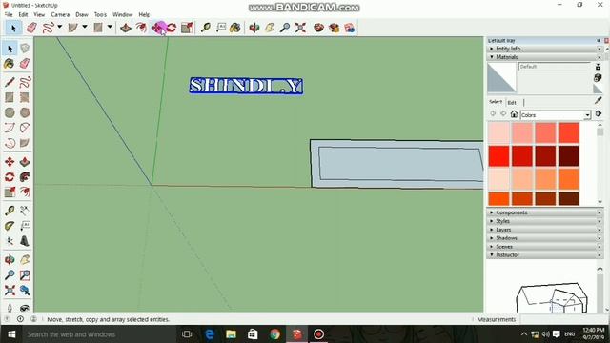610x343 pixels.
Task: Open the Tools menu
Action: click(100, 15)
